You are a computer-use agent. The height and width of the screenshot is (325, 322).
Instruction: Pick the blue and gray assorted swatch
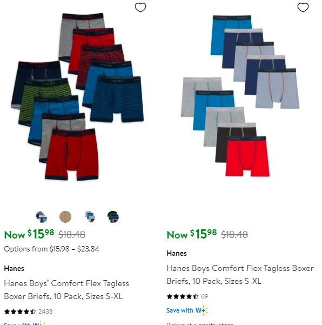90,217
